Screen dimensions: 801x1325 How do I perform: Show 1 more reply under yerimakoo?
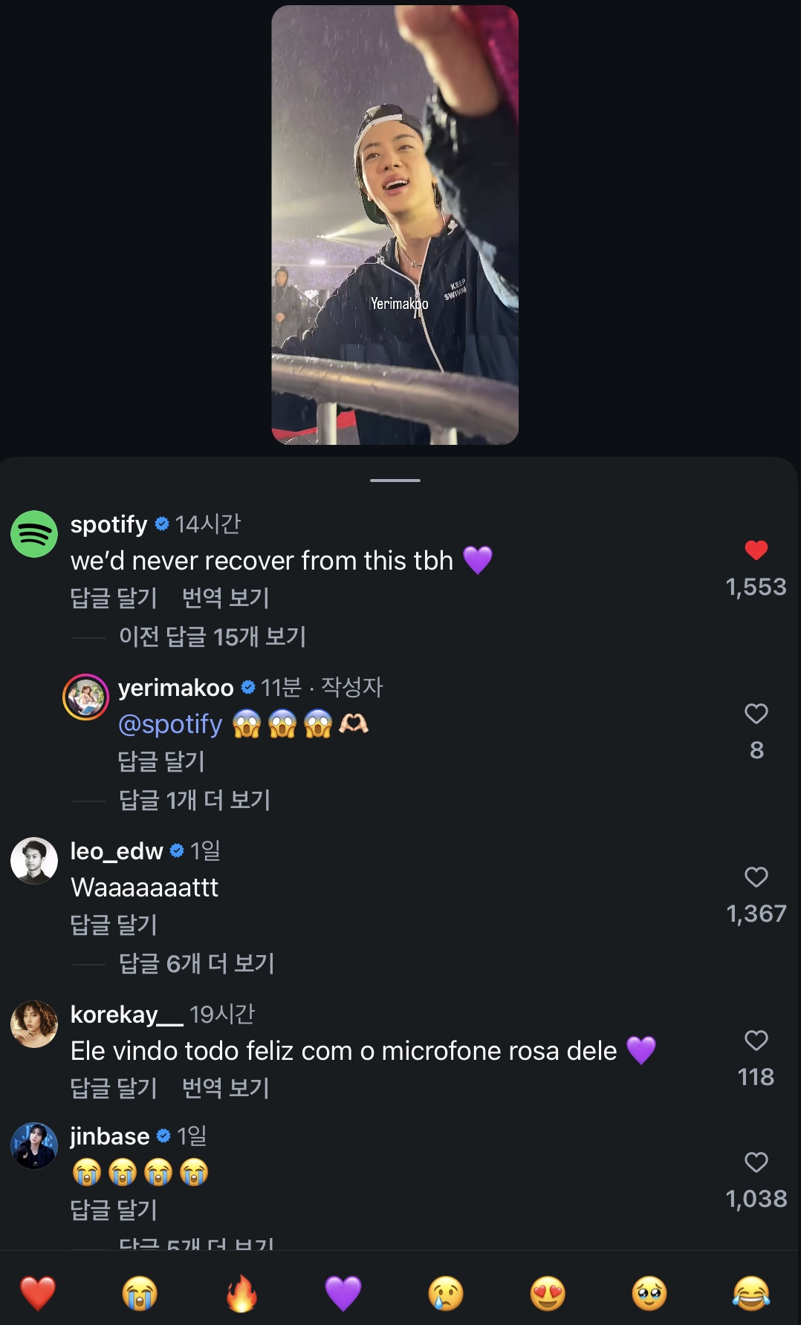point(195,800)
